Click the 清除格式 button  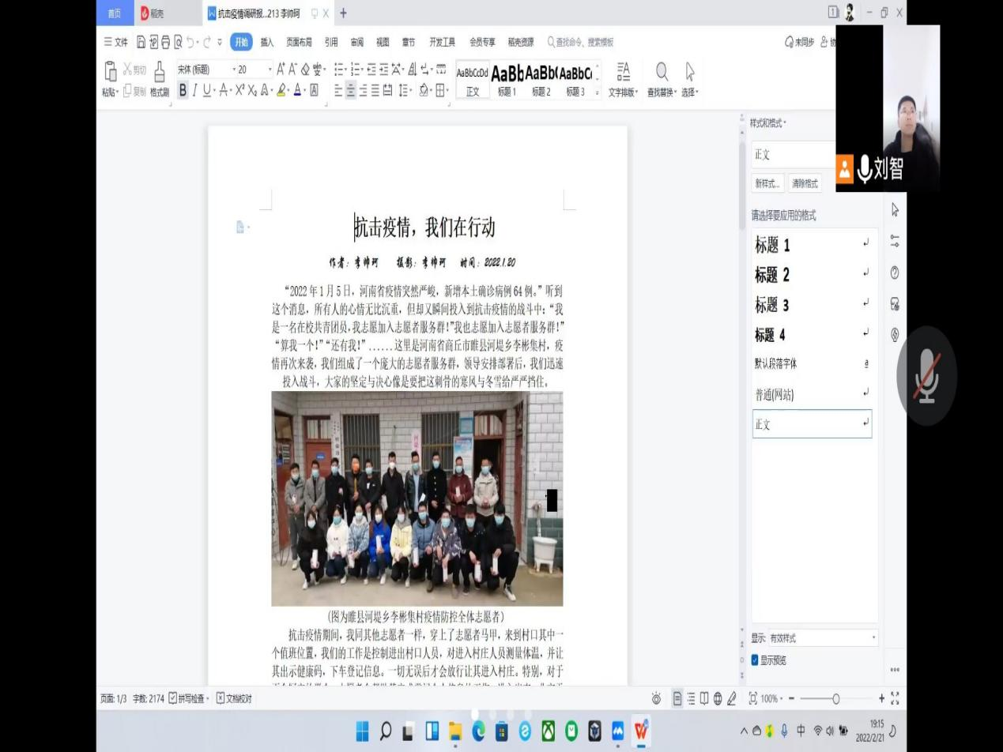[805, 183]
